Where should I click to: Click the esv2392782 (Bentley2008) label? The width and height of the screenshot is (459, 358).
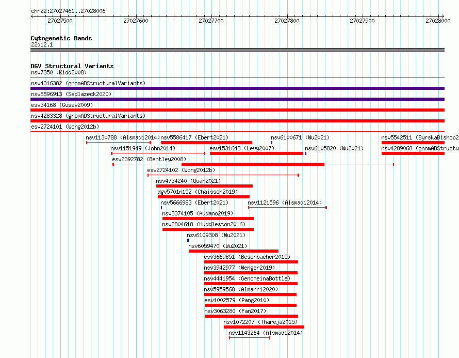click(149, 159)
